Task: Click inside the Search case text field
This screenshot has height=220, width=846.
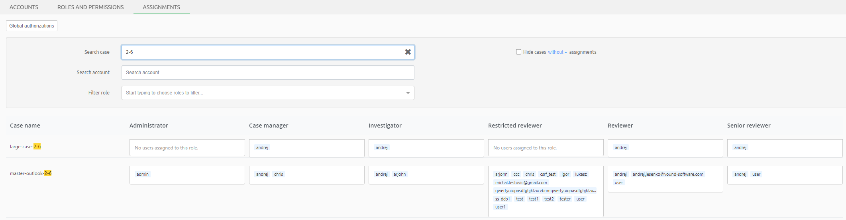Action: (x=263, y=52)
